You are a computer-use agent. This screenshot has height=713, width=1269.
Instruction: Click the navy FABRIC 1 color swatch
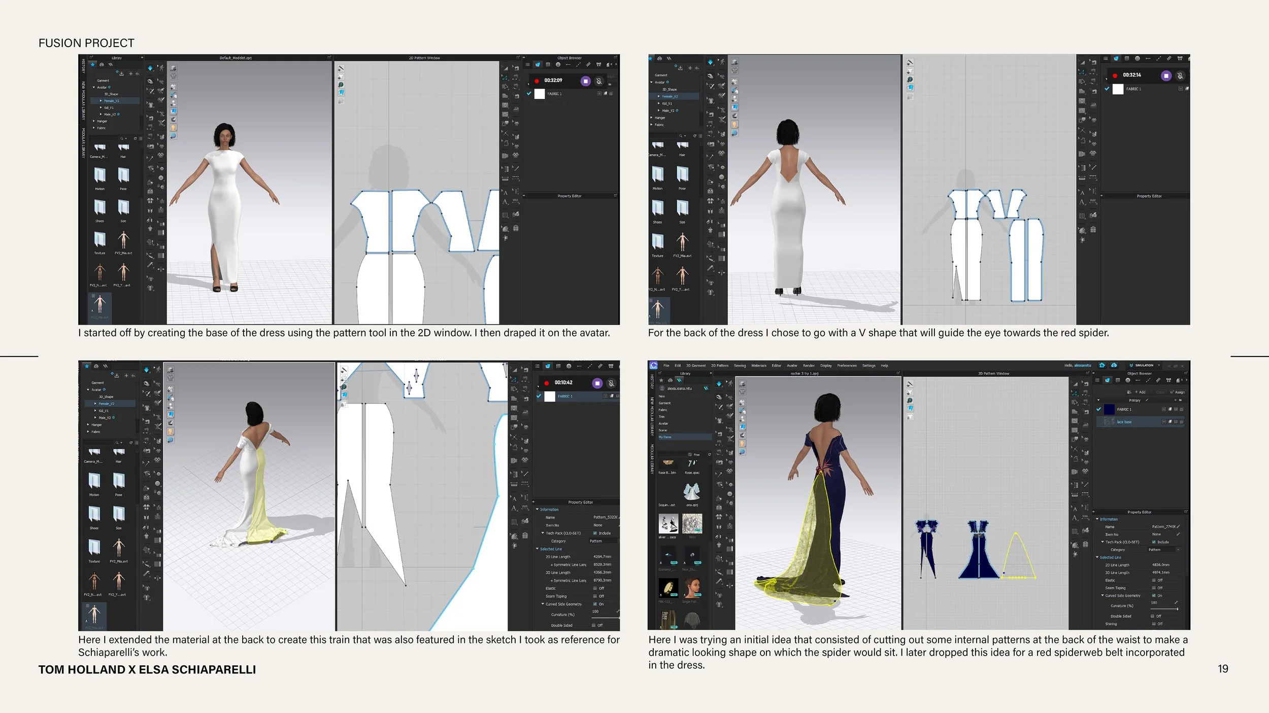pos(1109,409)
